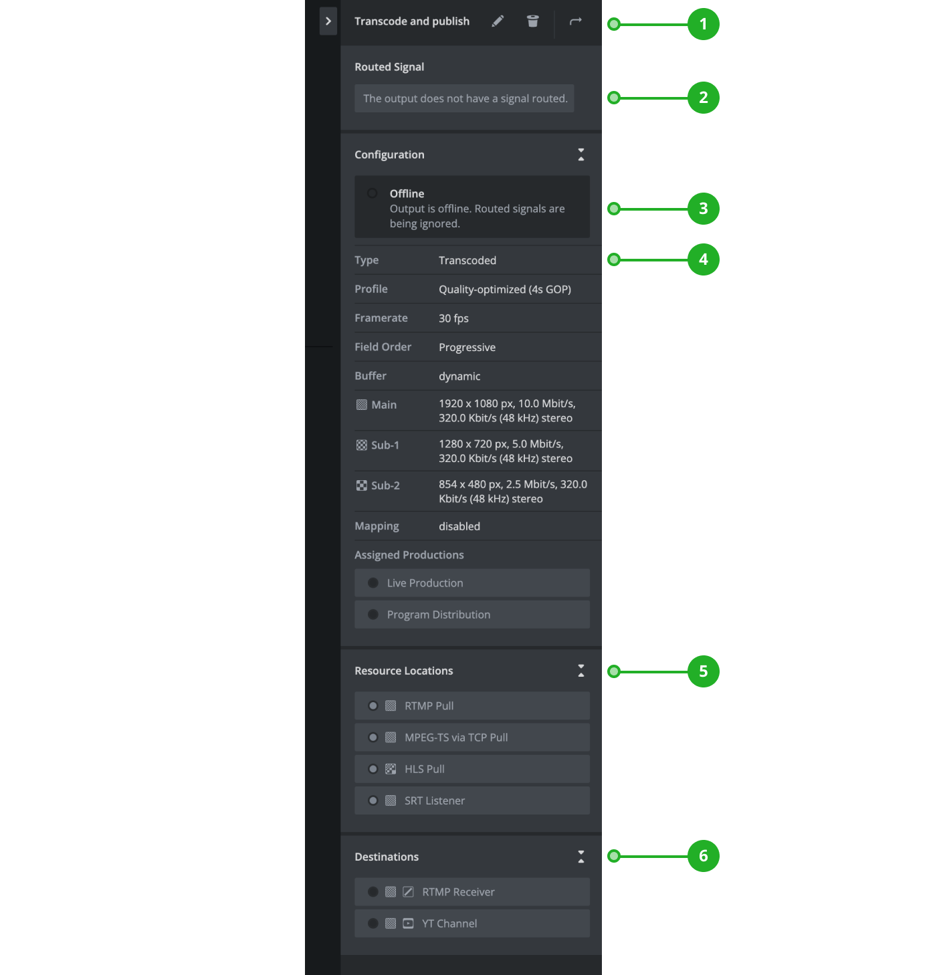The image size is (943, 975).
Task: Click the quality icon beside Sub-2
Action: (360, 485)
